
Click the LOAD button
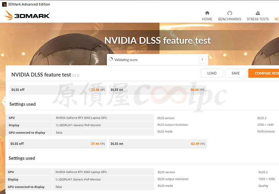tap(212, 73)
